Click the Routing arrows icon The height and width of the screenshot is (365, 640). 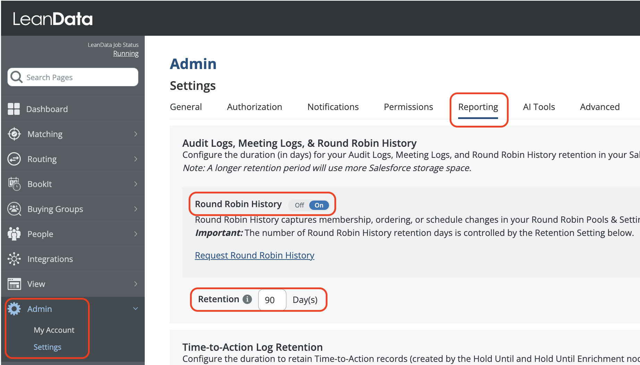coord(14,159)
